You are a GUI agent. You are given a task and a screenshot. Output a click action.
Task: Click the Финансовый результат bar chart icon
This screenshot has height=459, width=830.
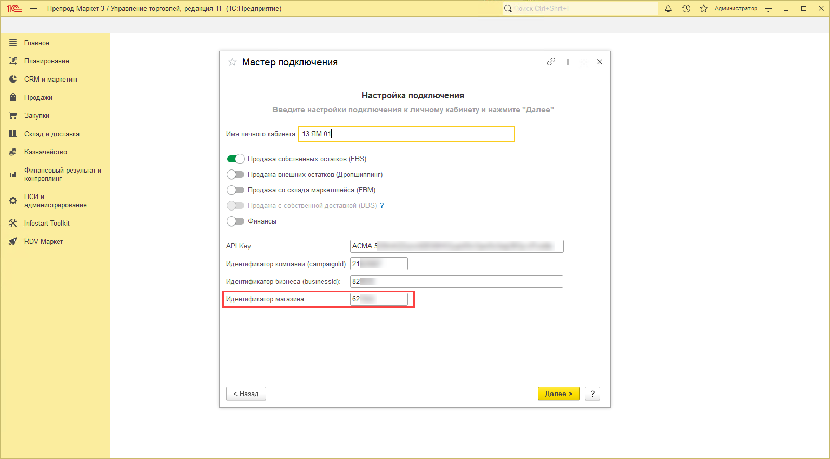tap(13, 174)
